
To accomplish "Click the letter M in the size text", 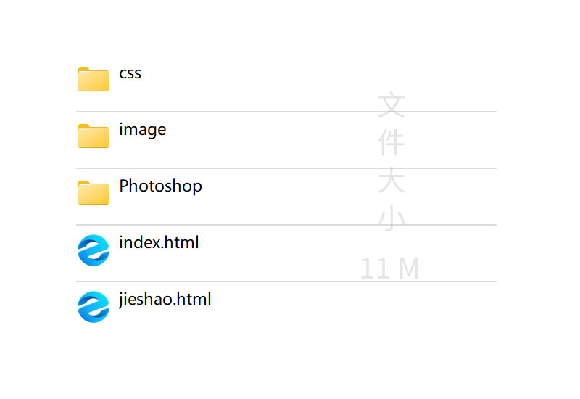I will click(x=409, y=269).
